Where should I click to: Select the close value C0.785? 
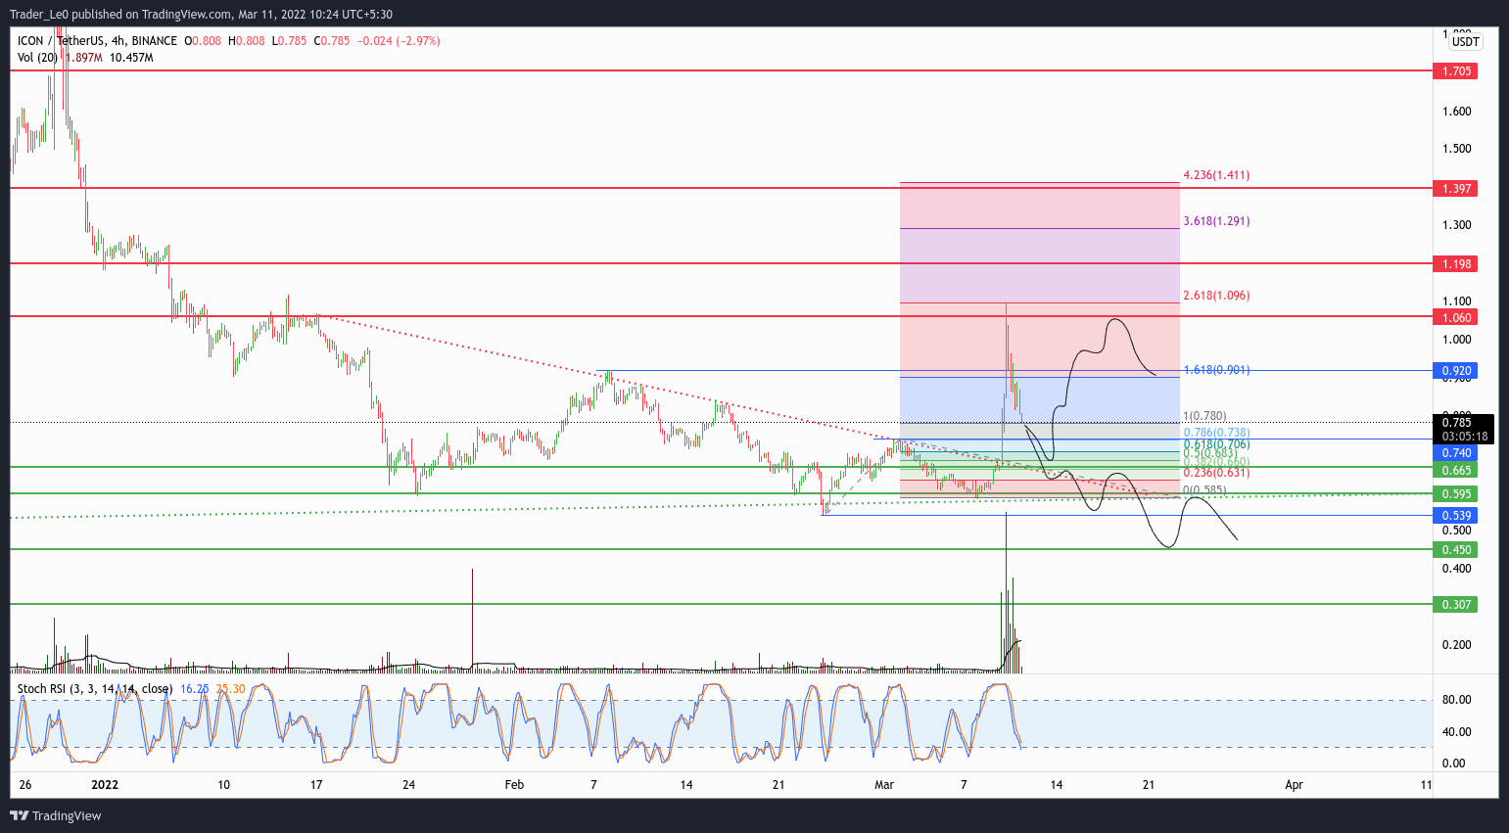point(332,41)
